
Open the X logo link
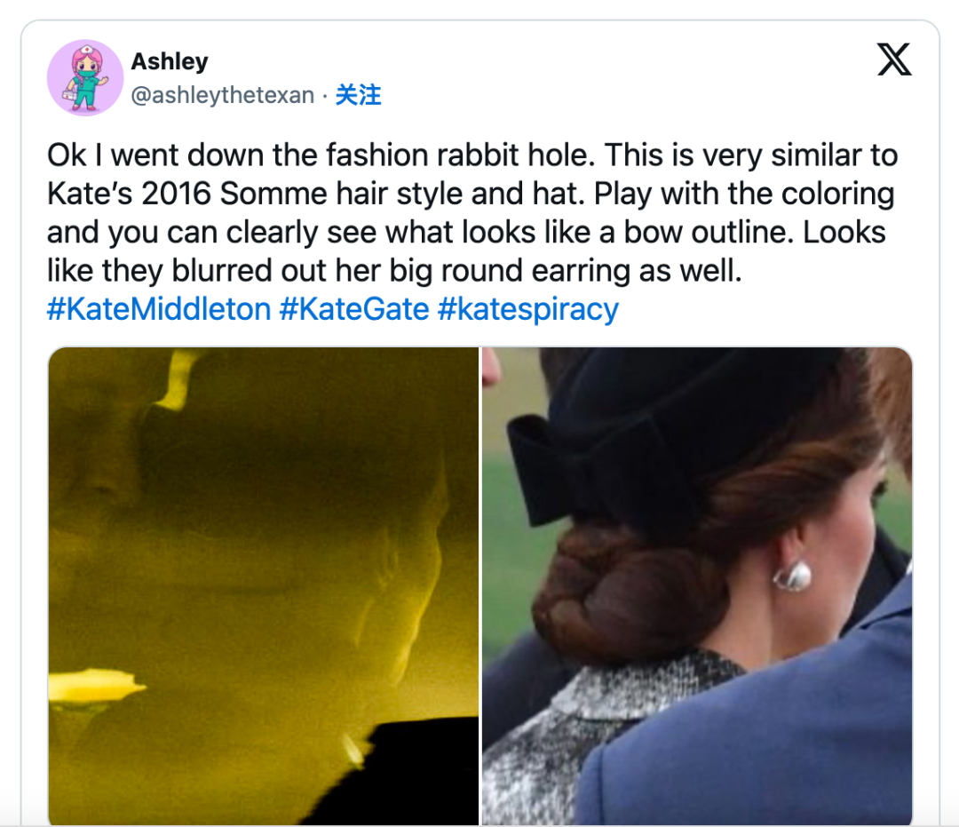click(x=894, y=60)
